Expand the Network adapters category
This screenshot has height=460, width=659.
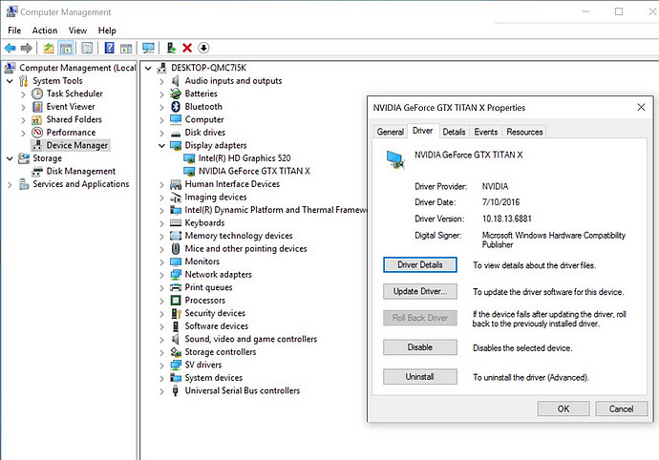[161, 275]
